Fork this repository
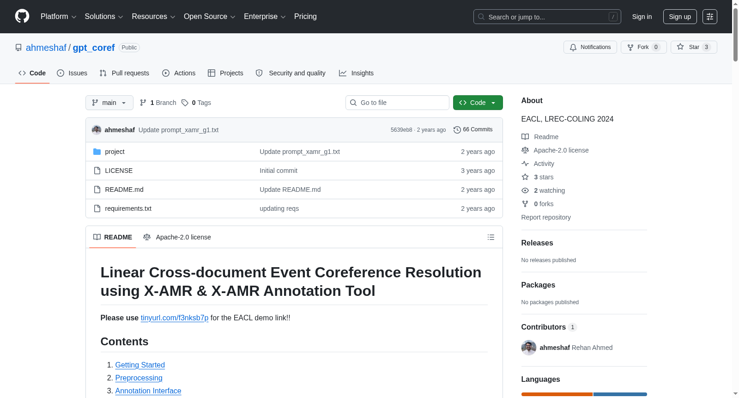Image resolution: width=739 pixels, height=398 pixels. (643, 47)
